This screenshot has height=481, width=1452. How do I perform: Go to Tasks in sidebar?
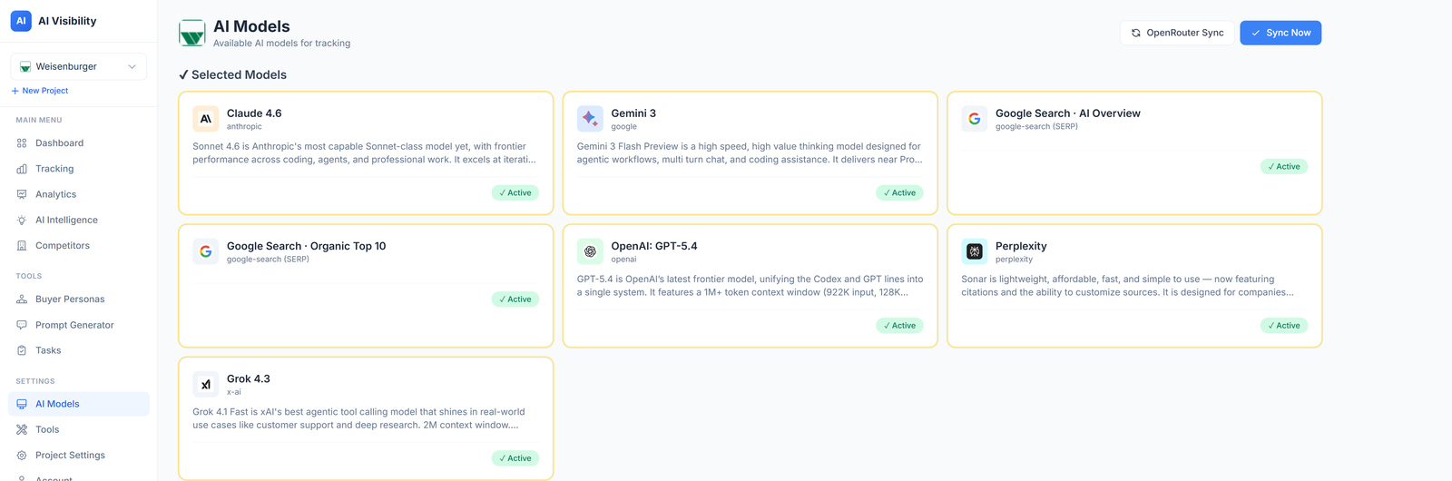[x=79, y=350]
